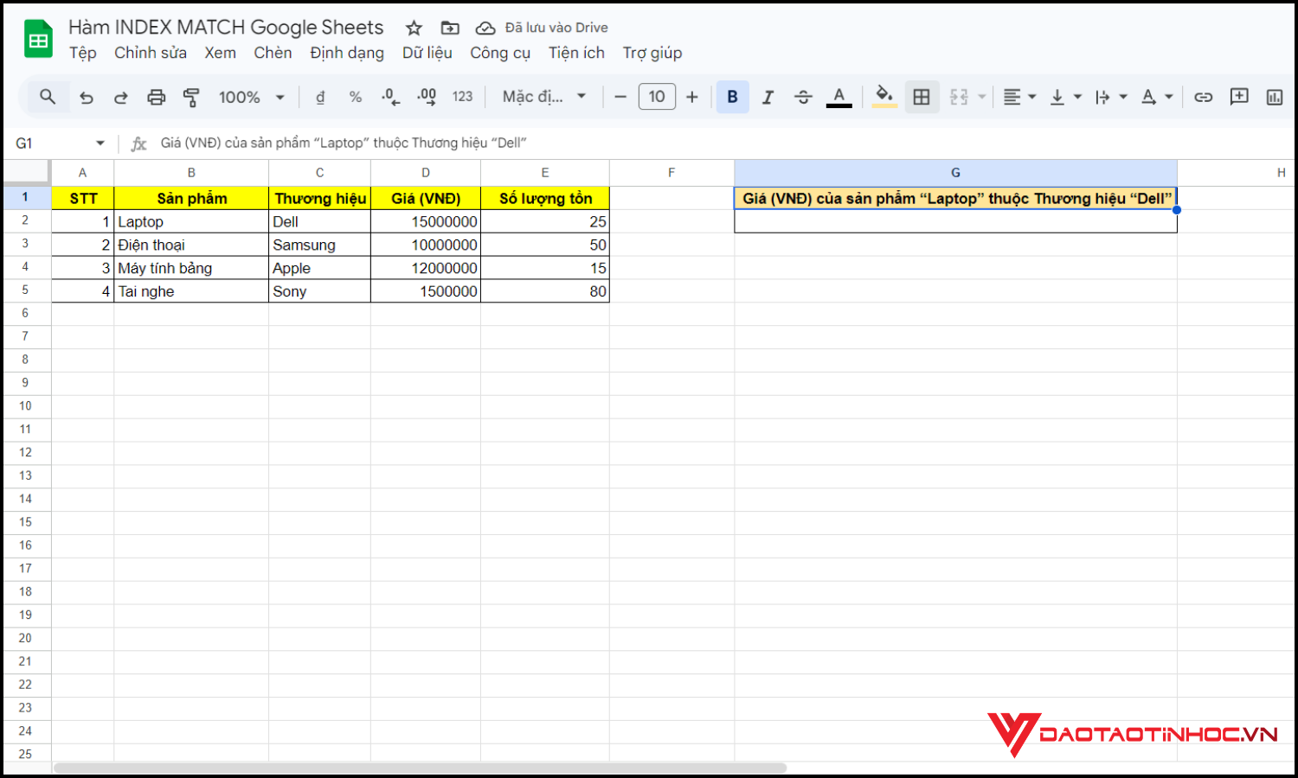Open the fill color tool
This screenshot has width=1298, height=778.
coord(883,97)
